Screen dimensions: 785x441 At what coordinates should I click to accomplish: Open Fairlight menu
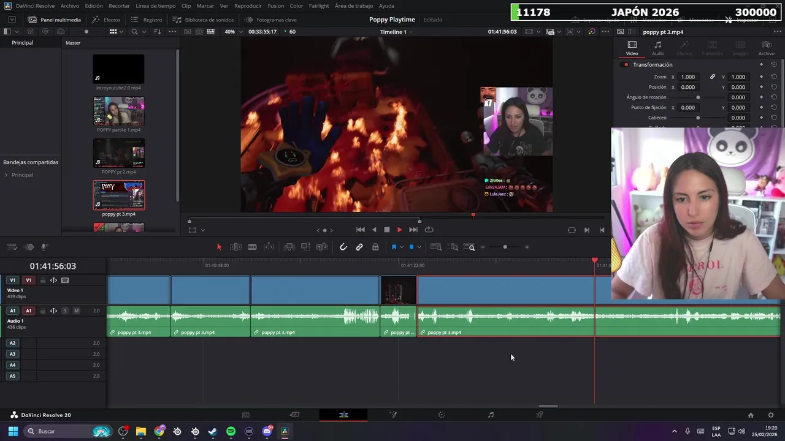tap(319, 6)
